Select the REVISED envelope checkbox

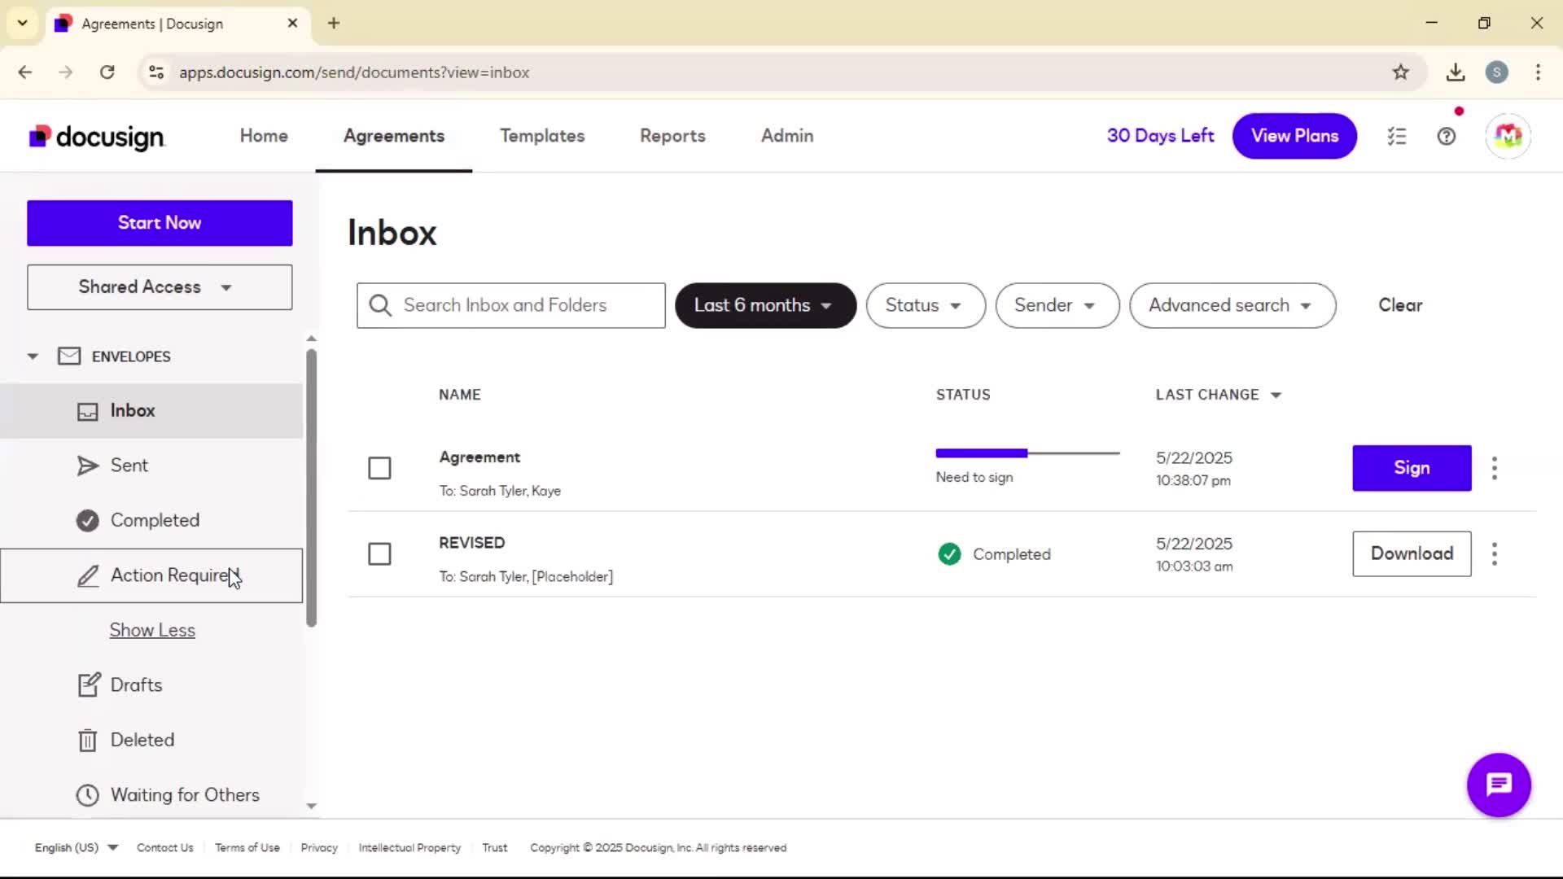click(x=379, y=554)
